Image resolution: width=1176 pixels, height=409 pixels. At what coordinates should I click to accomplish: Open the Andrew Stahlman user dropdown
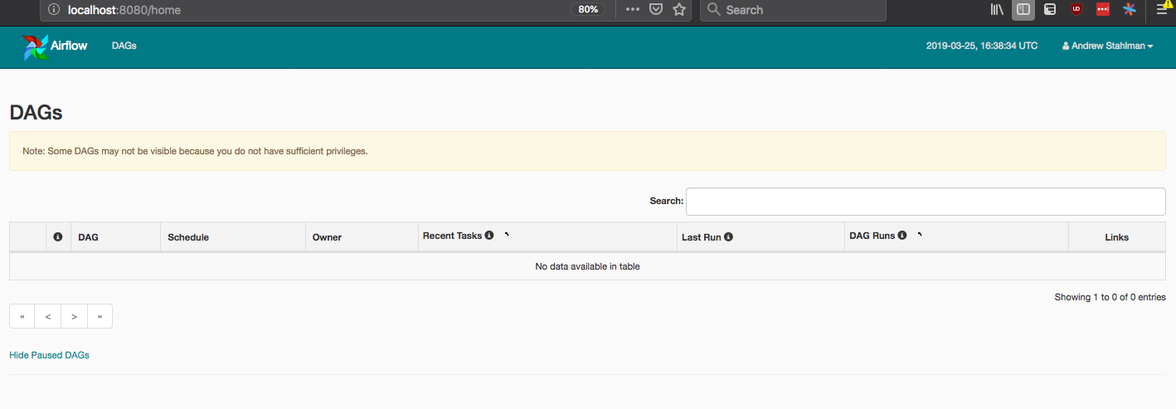click(x=1108, y=46)
